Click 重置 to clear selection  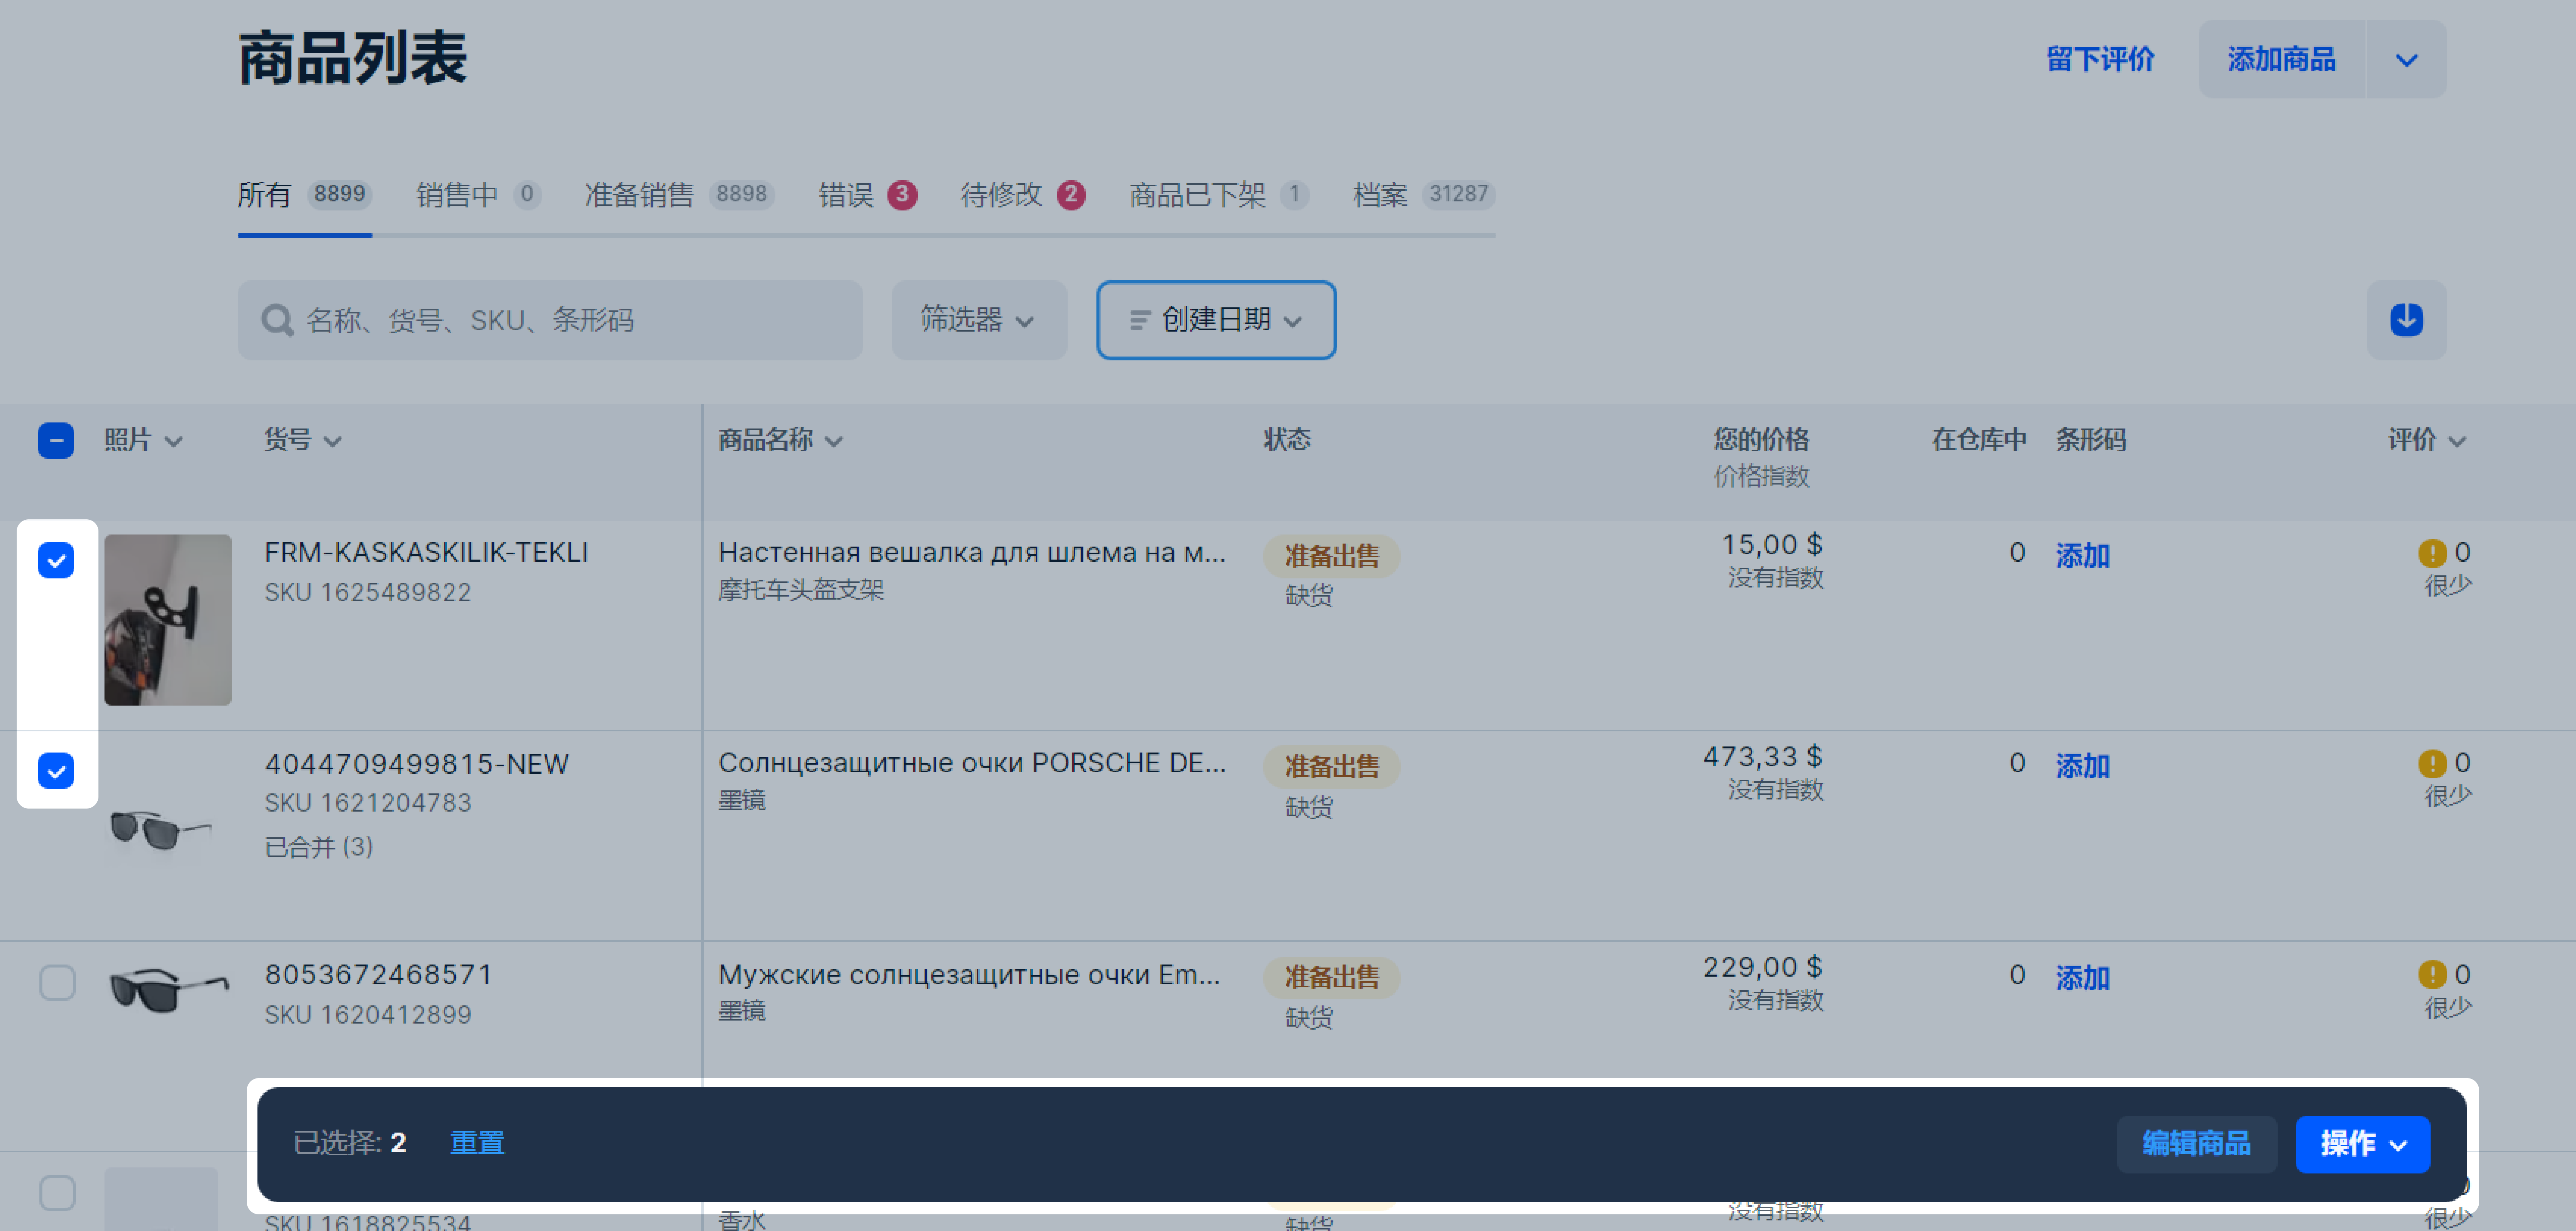tap(477, 1143)
